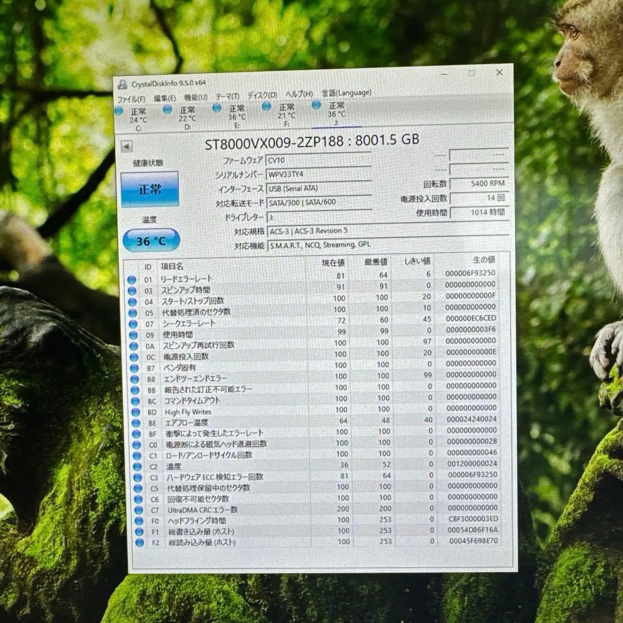
Task: Click status icon of 総読み込み量 (ホスト) row
Action: click(x=140, y=542)
